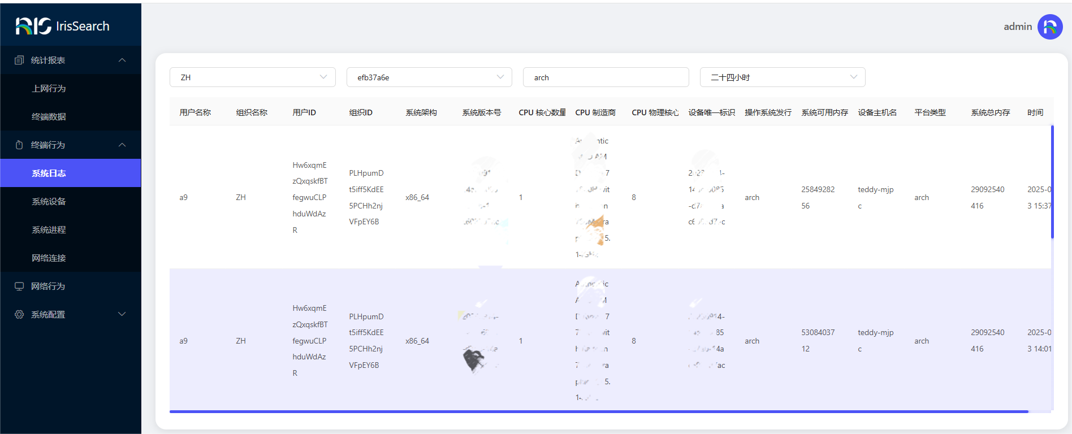Click the CPU 核心数量 column header
This screenshot has width=1072, height=434.
tap(542, 112)
